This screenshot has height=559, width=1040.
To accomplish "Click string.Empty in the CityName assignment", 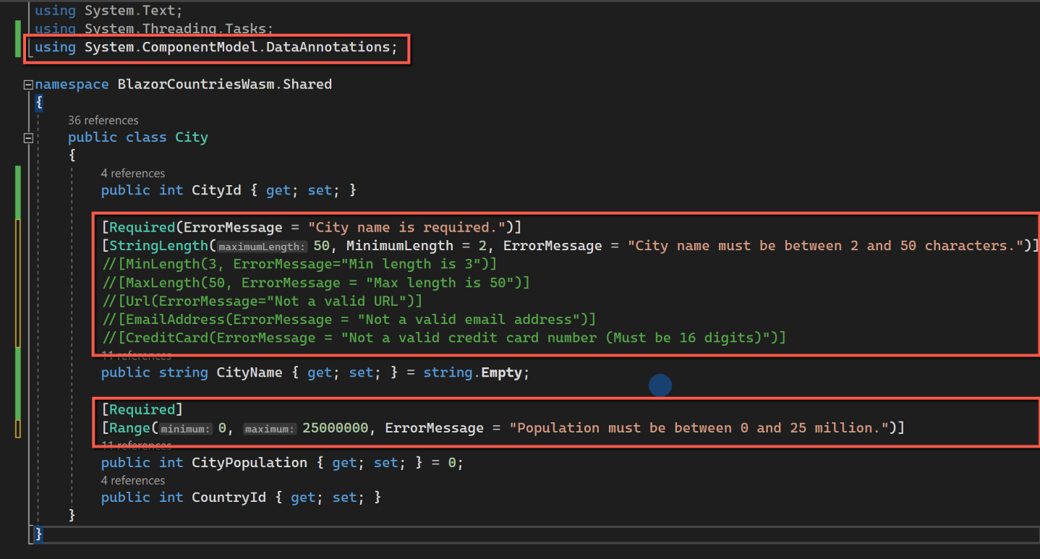I will pyautogui.click(x=474, y=372).
